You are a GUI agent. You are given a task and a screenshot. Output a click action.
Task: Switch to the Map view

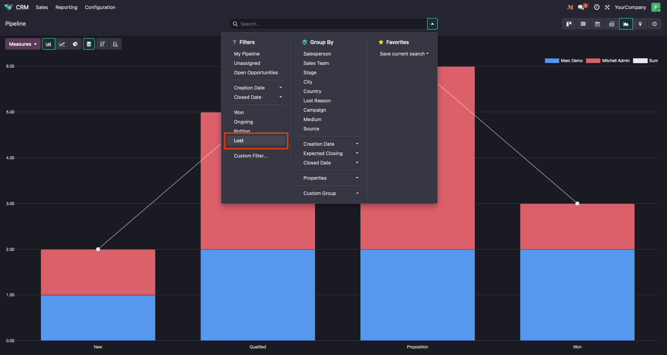[x=640, y=24]
